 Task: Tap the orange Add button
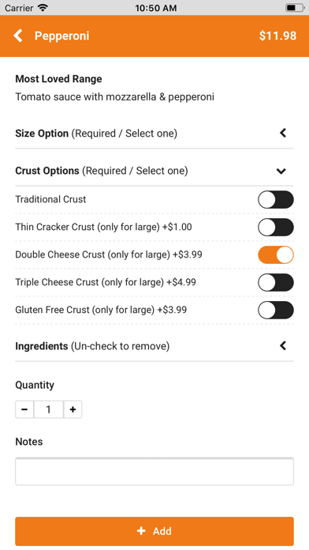(154, 531)
